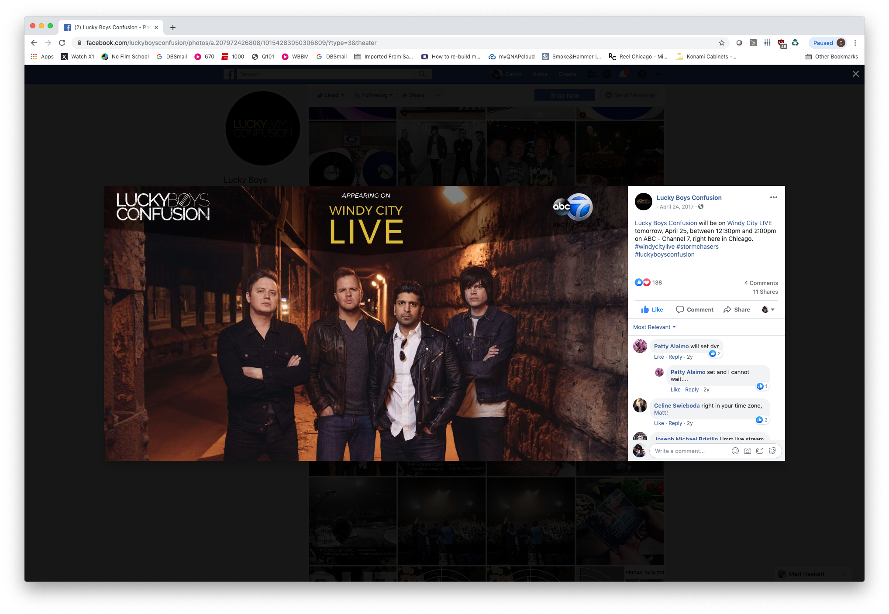Open a new browser tab
The height and width of the screenshot is (614, 889).
173,27
